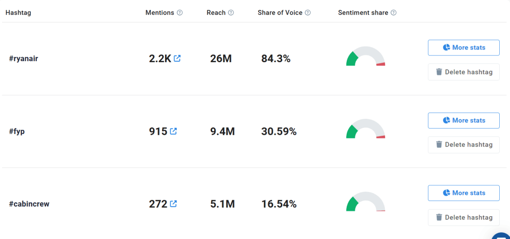The height and width of the screenshot is (239, 510).
Task: Open the help icon next to Mentions
Action: click(x=179, y=13)
